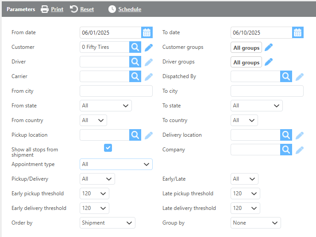Open the Late pickup threshold dropdown
316x237 pixels.
[245, 194]
